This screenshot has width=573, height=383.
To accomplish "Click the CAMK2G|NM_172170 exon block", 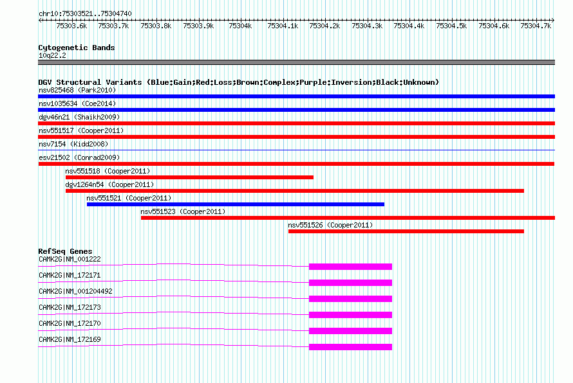I will [350, 331].
